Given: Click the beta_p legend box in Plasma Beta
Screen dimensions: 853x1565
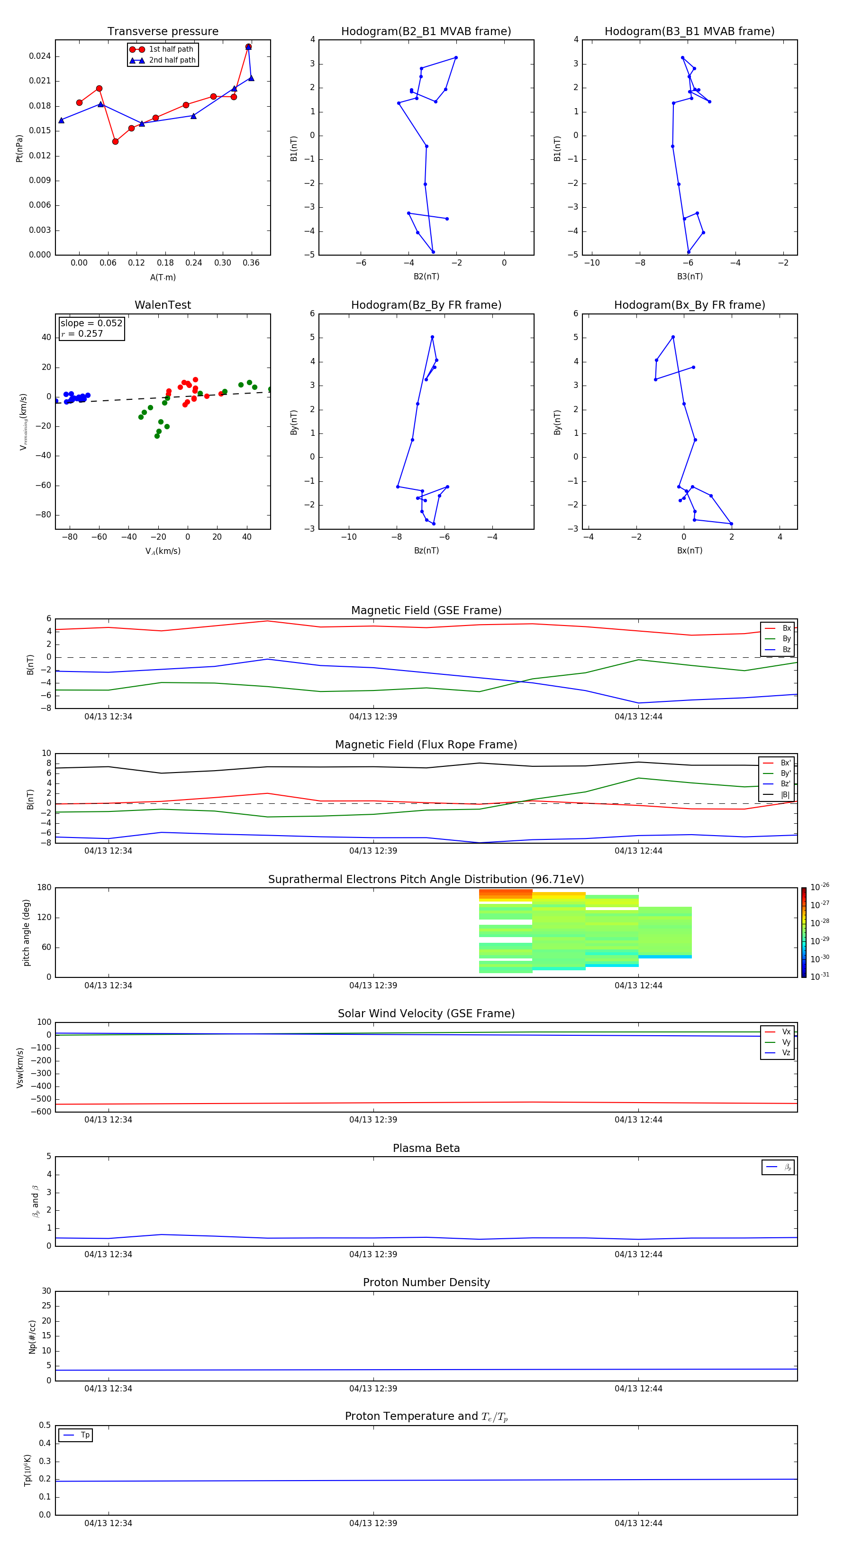Looking at the screenshot, I should pos(778,1167).
